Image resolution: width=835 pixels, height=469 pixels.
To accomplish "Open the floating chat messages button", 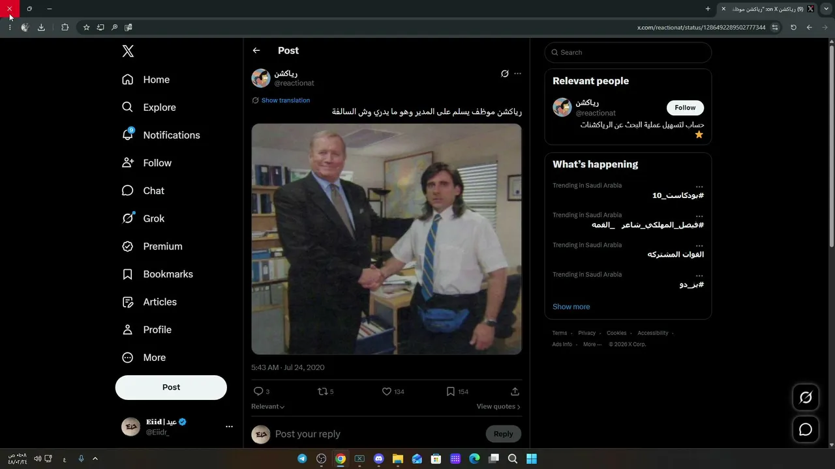I will (806, 429).
